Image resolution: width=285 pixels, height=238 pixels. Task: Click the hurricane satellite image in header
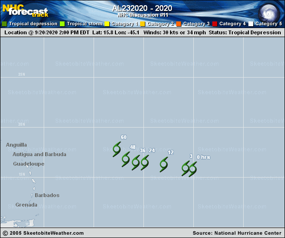coord(270,10)
